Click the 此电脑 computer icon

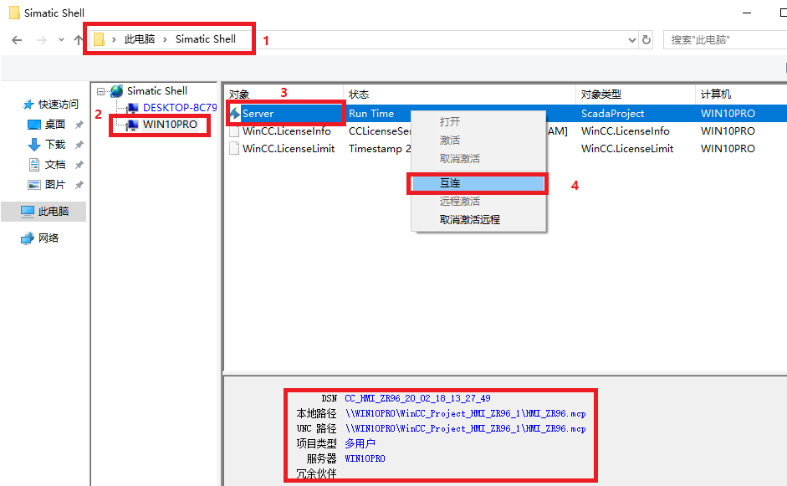pos(27,212)
